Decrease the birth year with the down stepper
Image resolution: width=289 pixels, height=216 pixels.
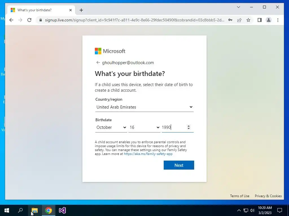tap(188, 129)
